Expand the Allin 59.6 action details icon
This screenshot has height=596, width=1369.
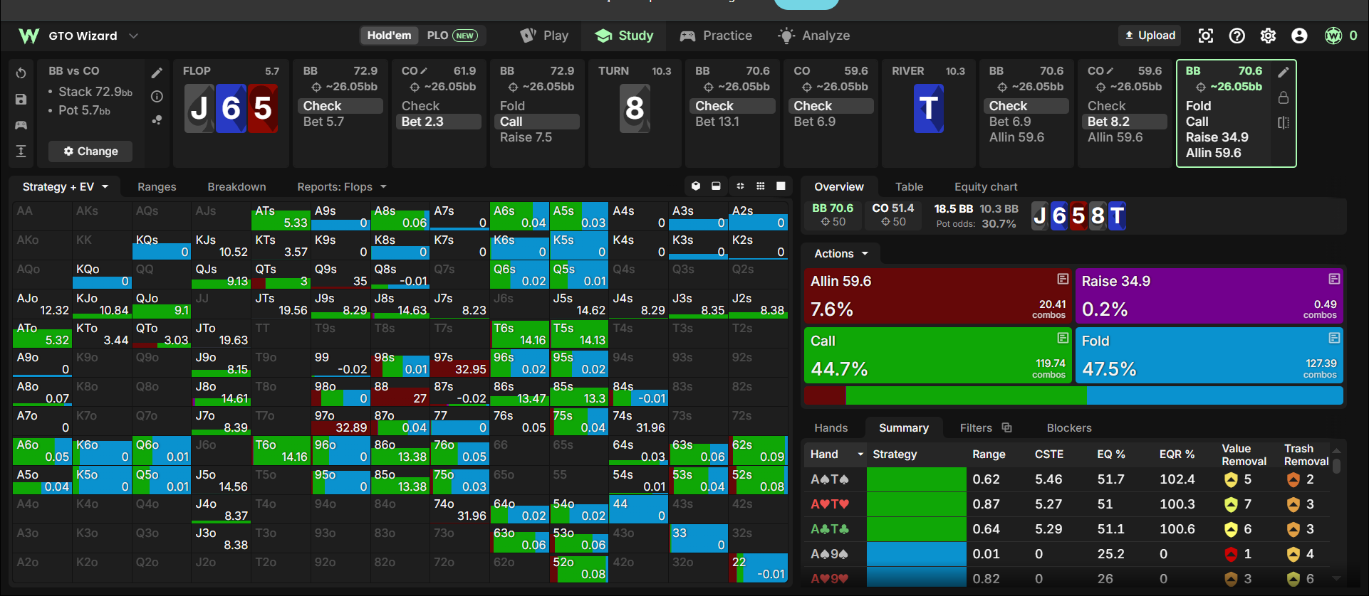point(1063,279)
